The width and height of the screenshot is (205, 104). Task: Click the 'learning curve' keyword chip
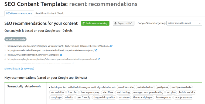(164, 98)
